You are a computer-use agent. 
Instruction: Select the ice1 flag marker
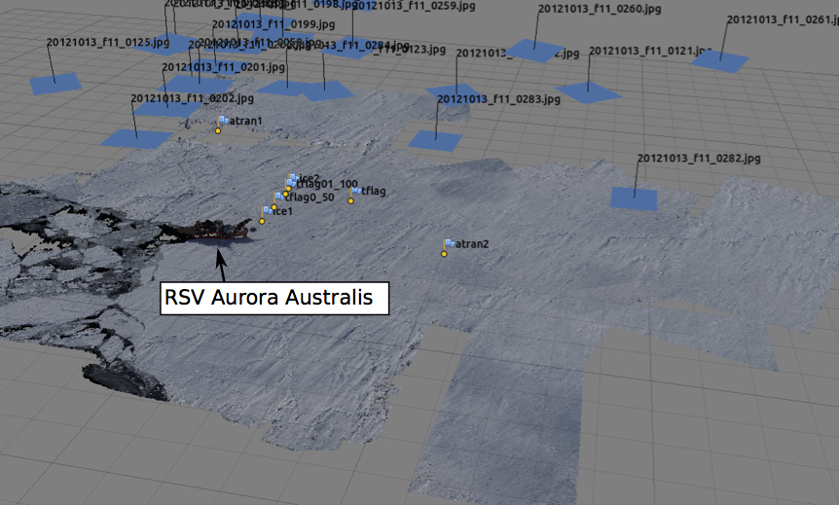[268, 210]
